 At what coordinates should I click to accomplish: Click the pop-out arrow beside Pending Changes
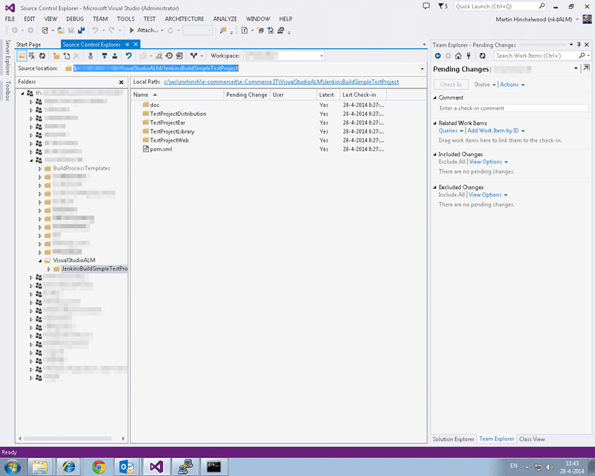pyautogui.click(x=586, y=68)
